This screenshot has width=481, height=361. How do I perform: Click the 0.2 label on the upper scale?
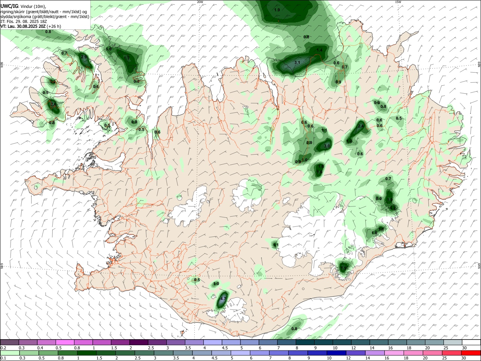pos(3,348)
